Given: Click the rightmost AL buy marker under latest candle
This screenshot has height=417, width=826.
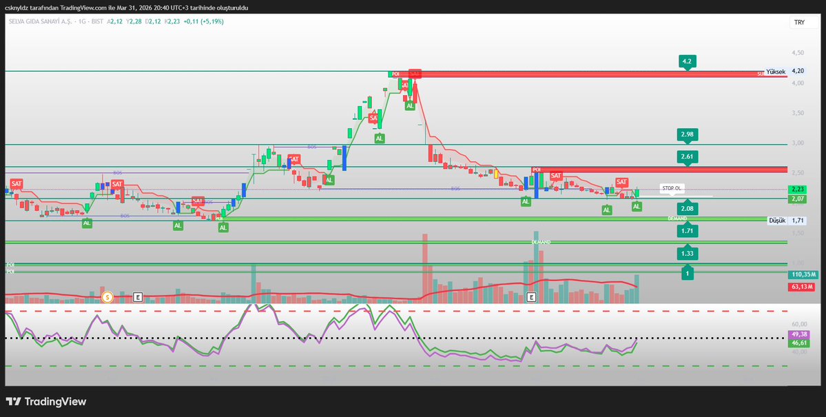Looking at the screenshot, I should coord(637,207).
